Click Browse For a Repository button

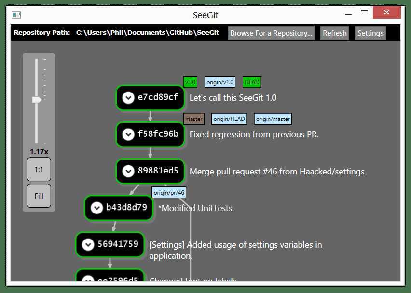271,33
